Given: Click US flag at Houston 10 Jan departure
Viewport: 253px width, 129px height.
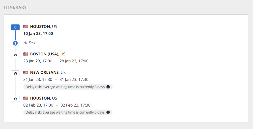Looking at the screenshot, I should [26, 26].
